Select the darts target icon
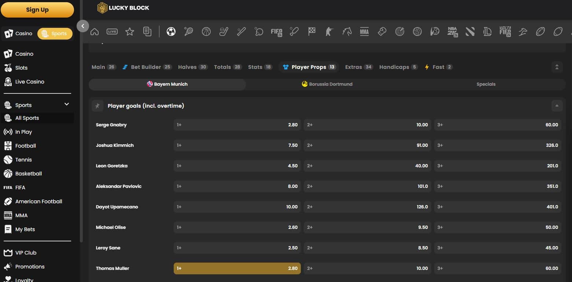Image resolution: width=572 pixels, height=282 pixels. pyautogui.click(x=400, y=32)
